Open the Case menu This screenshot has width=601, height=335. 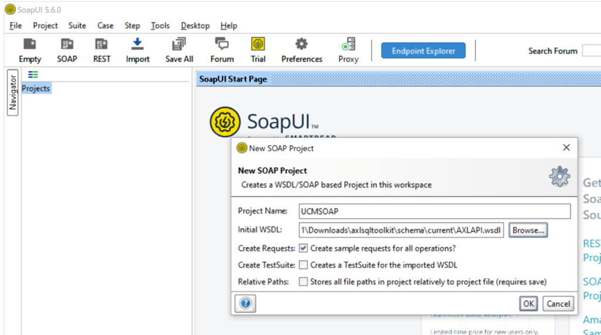(x=106, y=26)
